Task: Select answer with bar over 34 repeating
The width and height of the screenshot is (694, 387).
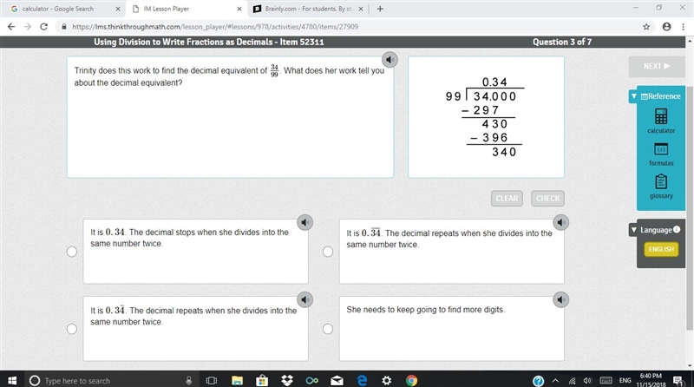Action: pyautogui.click(x=328, y=252)
